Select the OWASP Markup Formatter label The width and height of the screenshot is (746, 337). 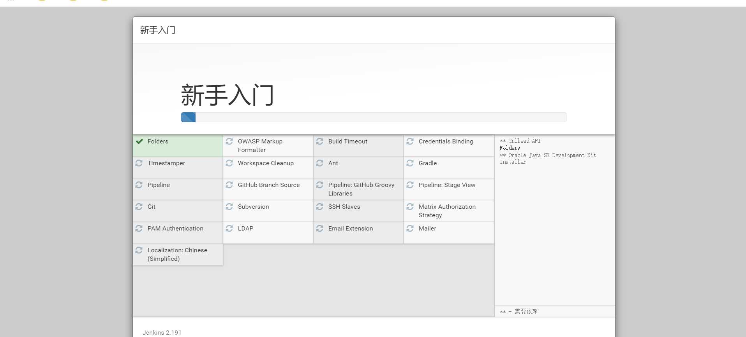tap(260, 146)
